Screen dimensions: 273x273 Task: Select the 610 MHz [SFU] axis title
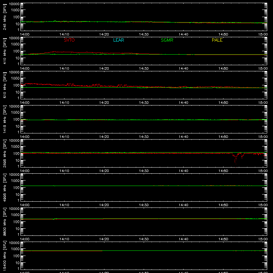(4, 85)
